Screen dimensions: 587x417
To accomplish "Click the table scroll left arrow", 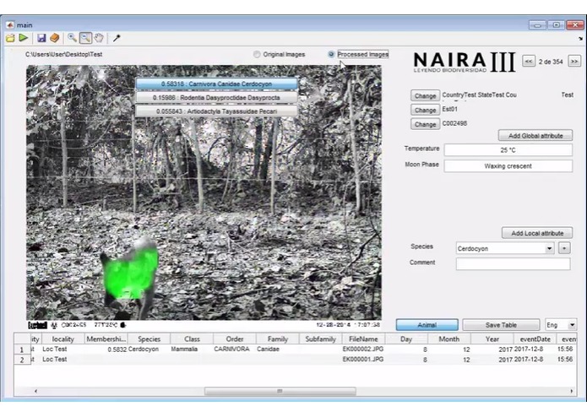I will click(x=35, y=391).
